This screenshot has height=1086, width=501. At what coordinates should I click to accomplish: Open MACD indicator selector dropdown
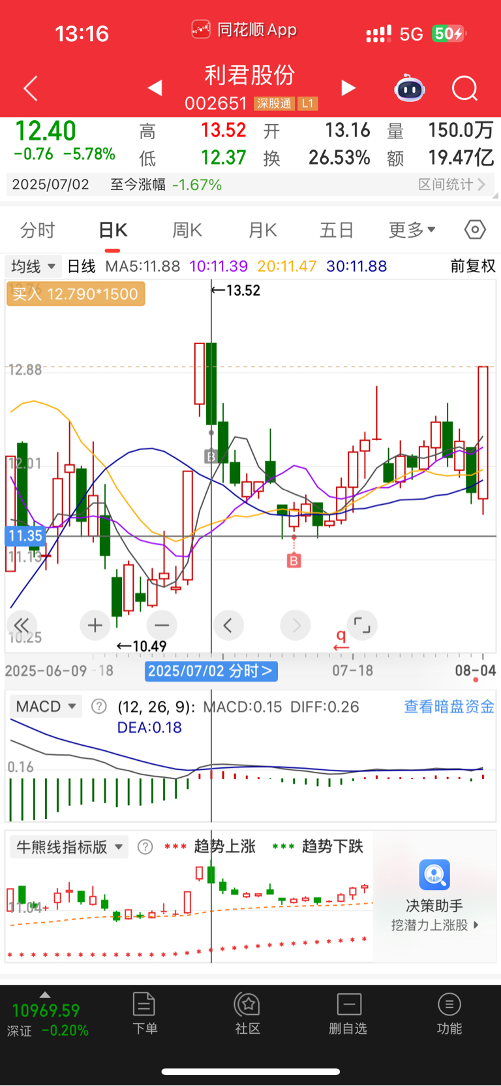46,707
